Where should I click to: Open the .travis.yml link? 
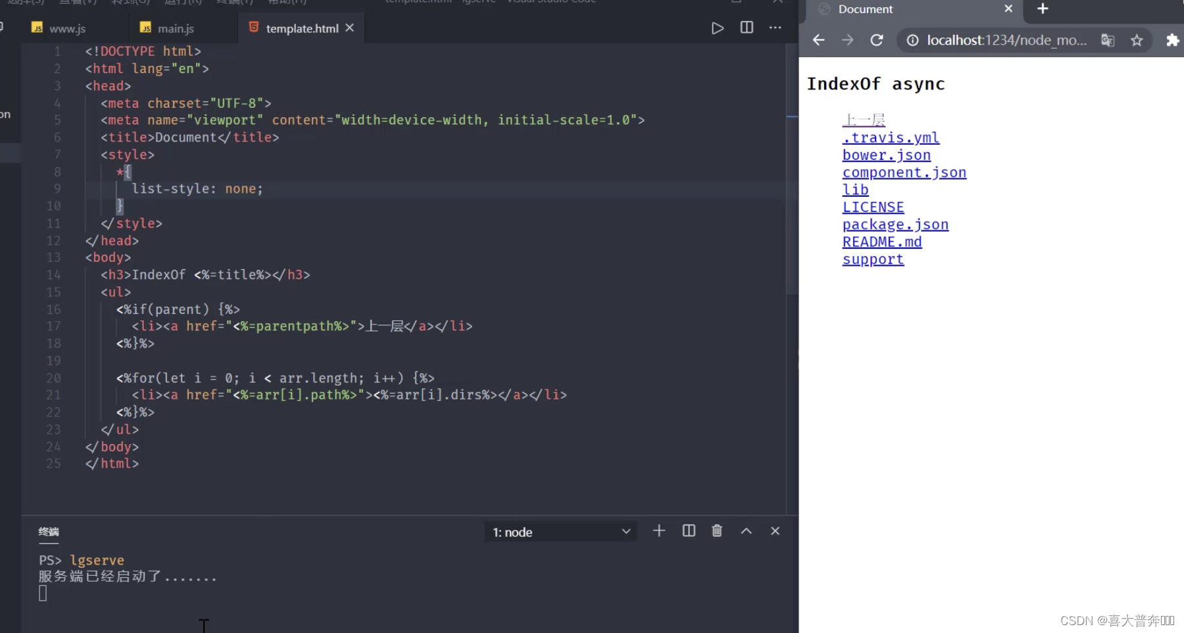(x=891, y=138)
